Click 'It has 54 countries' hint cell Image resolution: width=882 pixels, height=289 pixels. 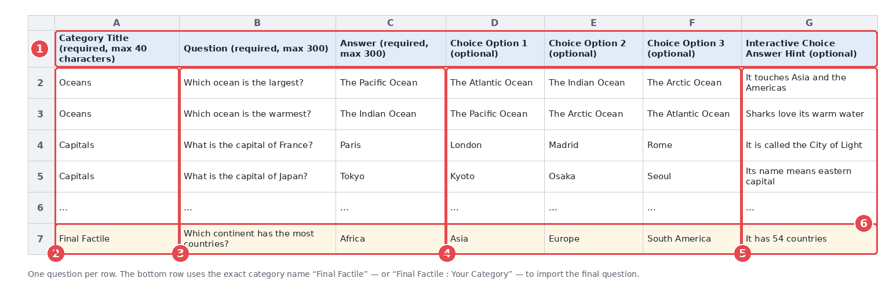coord(810,239)
